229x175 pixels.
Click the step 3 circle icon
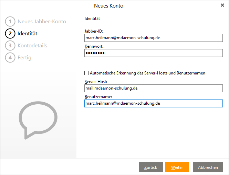click(x=10, y=46)
